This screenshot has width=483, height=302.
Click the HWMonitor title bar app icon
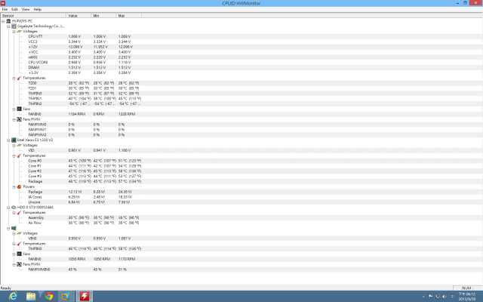pyautogui.click(x=3, y=3)
